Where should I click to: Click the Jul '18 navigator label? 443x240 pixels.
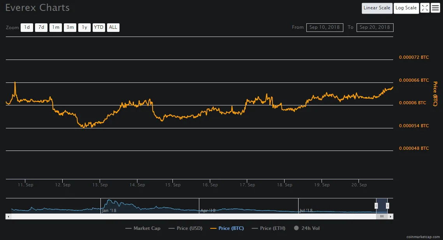click(x=306, y=211)
